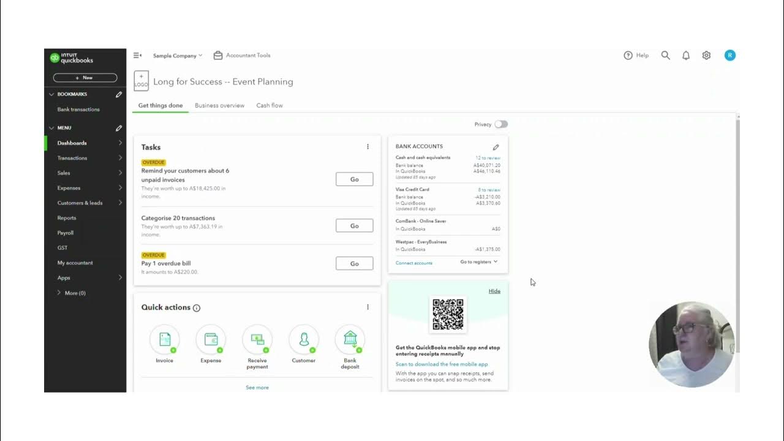
Task: Hide the mobile app promo card
Action: (x=494, y=291)
